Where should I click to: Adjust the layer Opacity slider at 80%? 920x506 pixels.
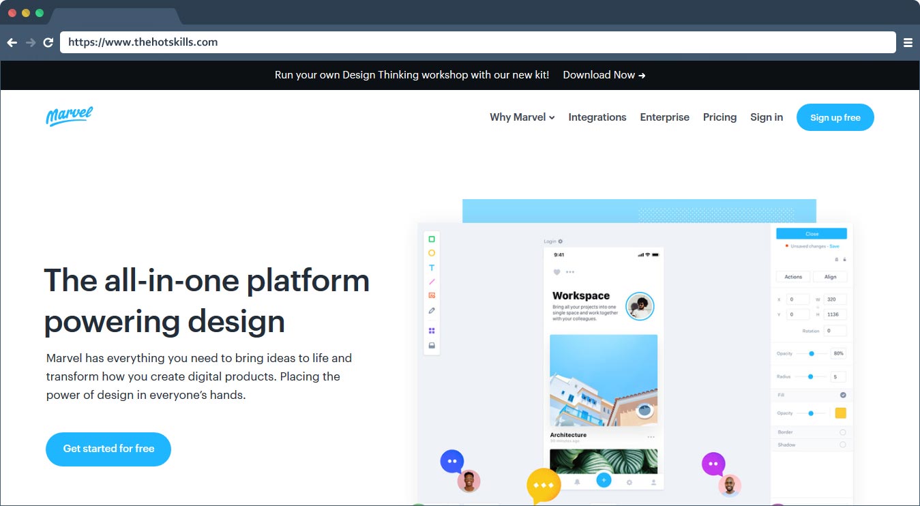point(812,353)
